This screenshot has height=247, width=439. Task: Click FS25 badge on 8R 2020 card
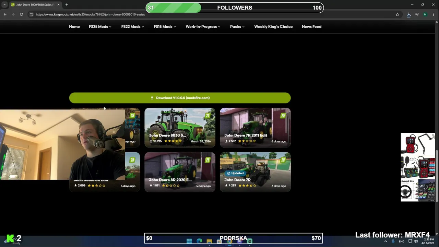point(207,160)
